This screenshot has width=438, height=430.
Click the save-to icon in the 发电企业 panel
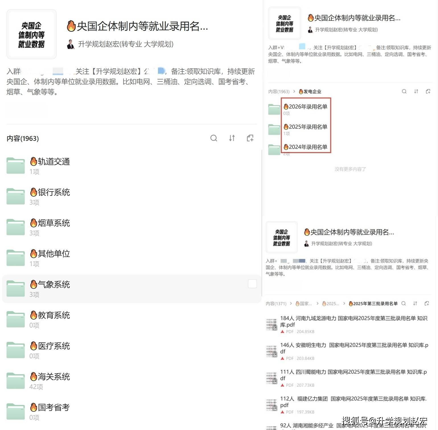point(428,91)
